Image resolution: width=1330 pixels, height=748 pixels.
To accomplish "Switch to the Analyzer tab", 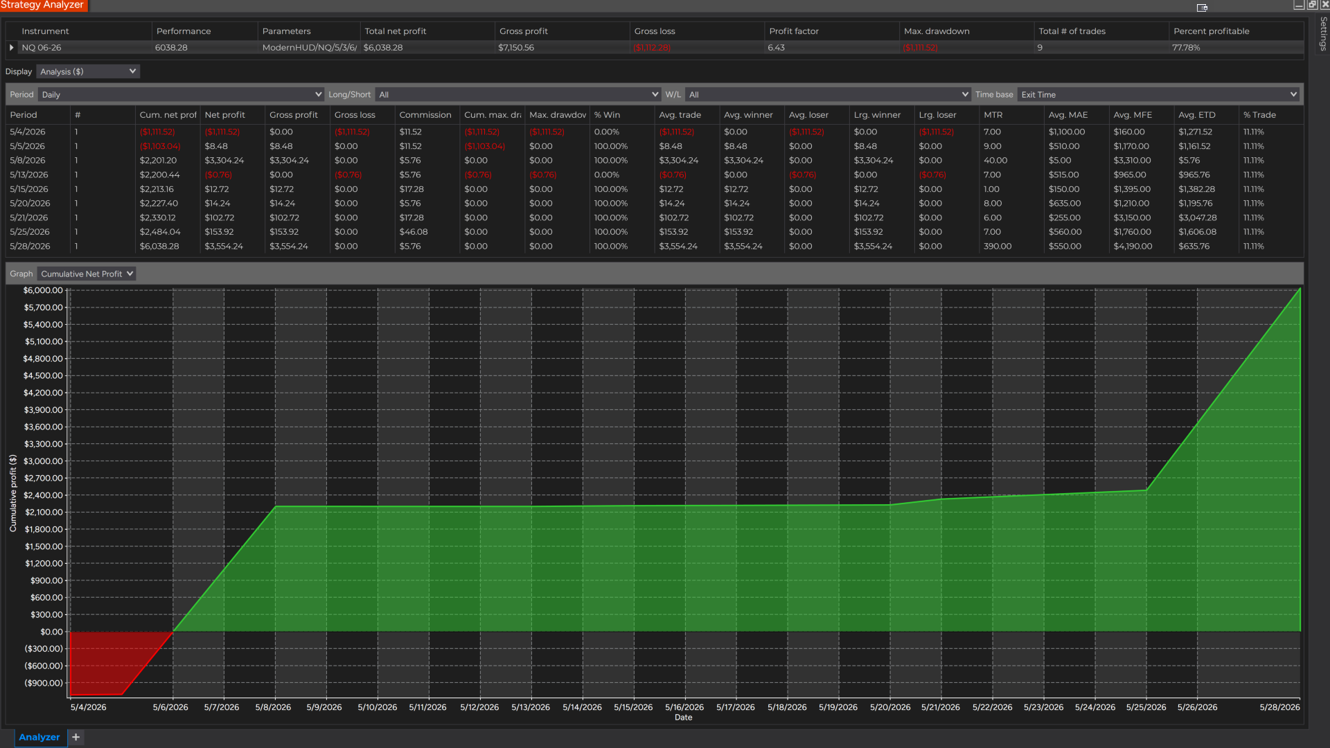I will (x=39, y=737).
